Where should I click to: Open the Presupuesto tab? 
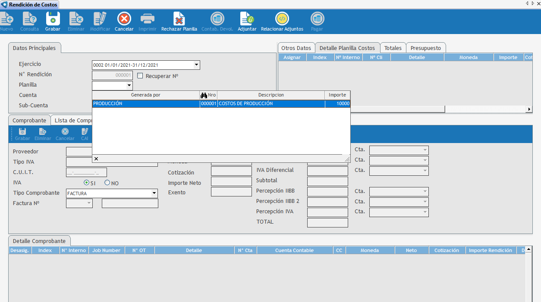(x=425, y=48)
